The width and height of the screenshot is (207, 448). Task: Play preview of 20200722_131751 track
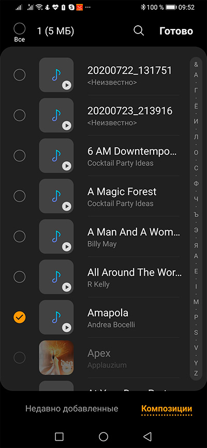coord(67,85)
